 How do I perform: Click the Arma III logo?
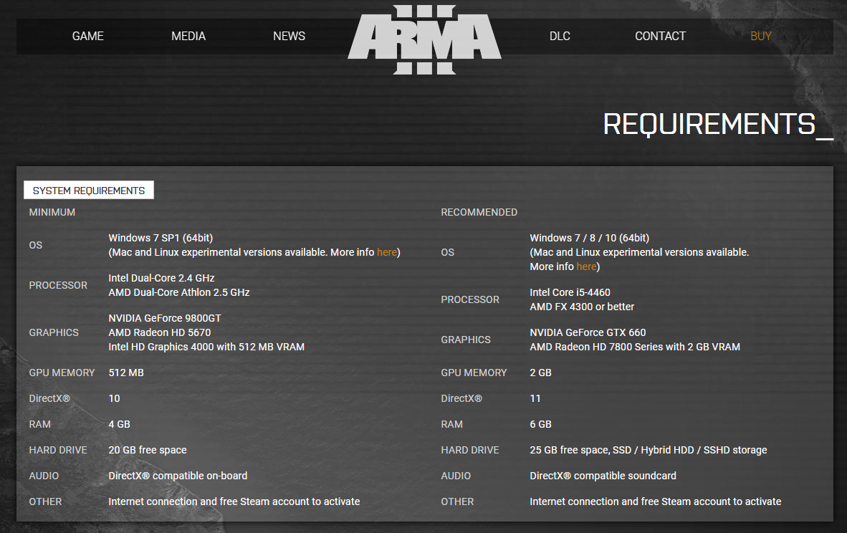point(425,39)
